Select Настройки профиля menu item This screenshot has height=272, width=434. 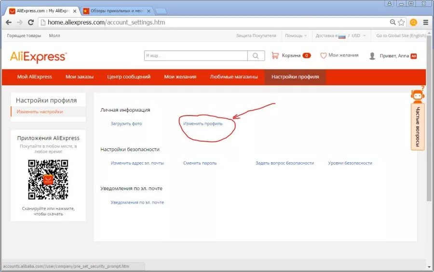(x=295, y=77)
